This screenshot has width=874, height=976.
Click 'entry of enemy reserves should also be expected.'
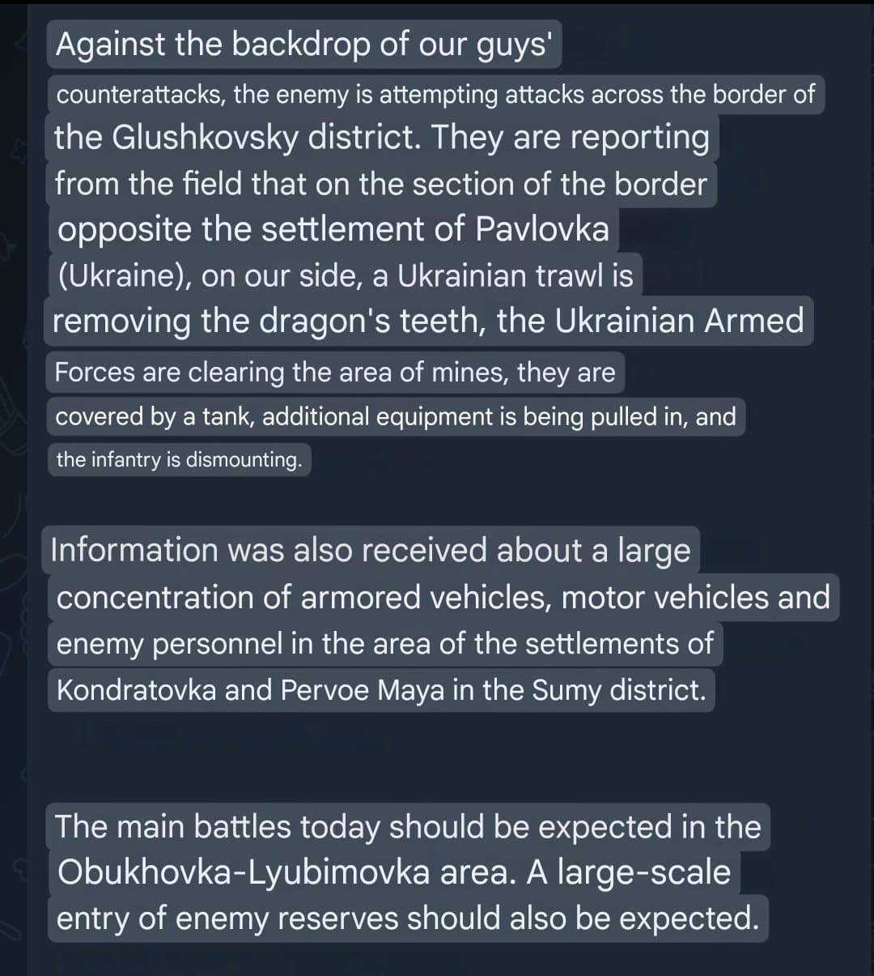point(408,918)
